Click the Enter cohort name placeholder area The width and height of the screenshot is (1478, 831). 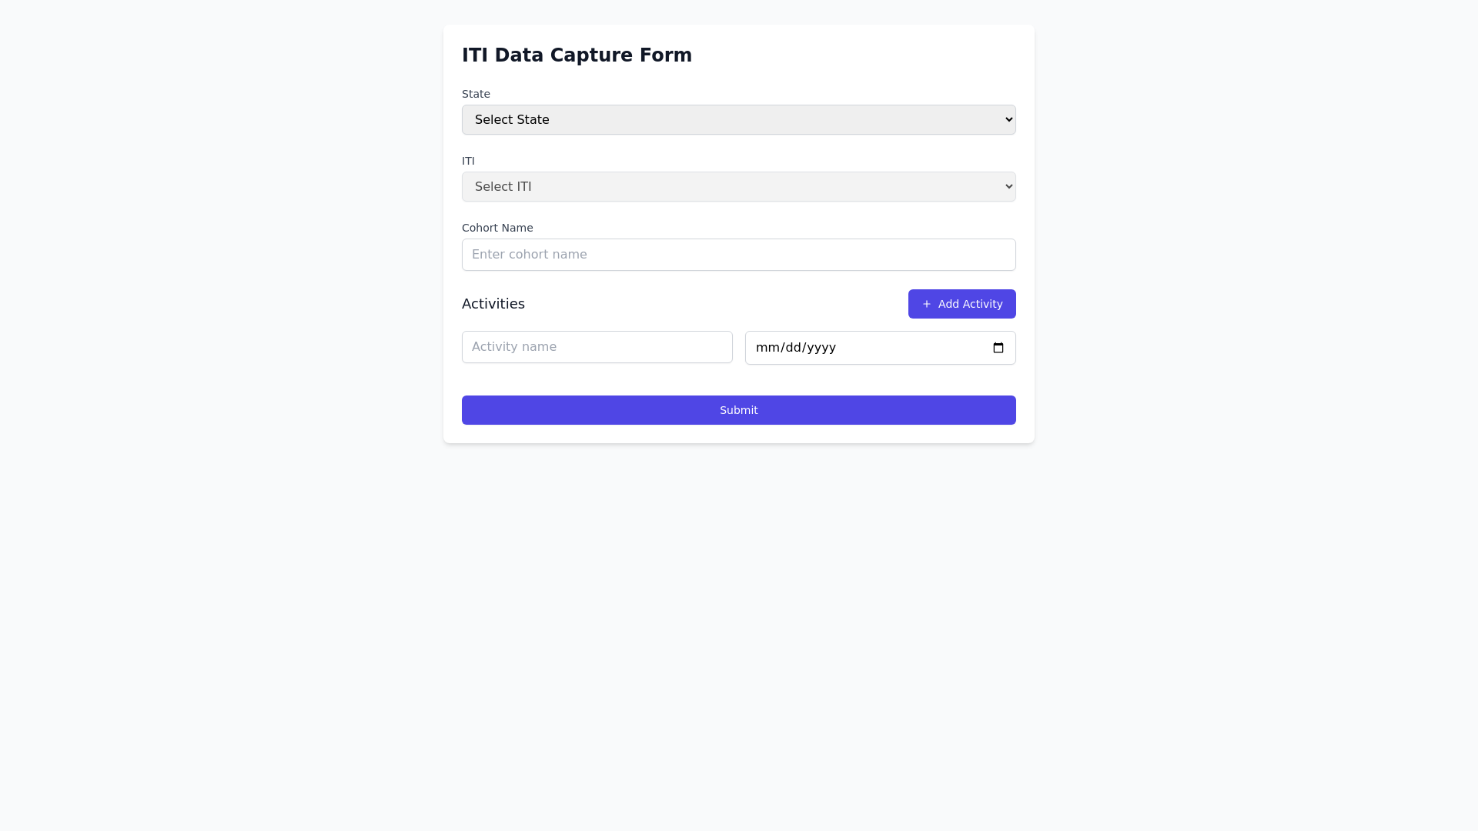click(x=529, y=254)
